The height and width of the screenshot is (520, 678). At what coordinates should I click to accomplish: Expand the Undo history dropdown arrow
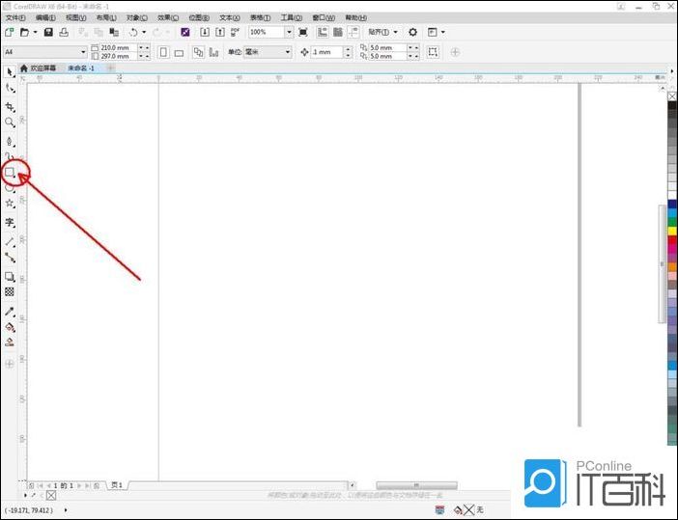click(x=144, y=32)
